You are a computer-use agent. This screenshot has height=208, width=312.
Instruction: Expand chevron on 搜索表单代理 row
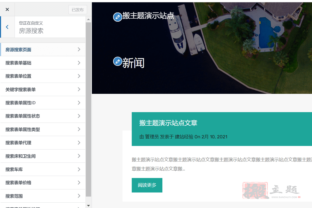tap(79, 143)
